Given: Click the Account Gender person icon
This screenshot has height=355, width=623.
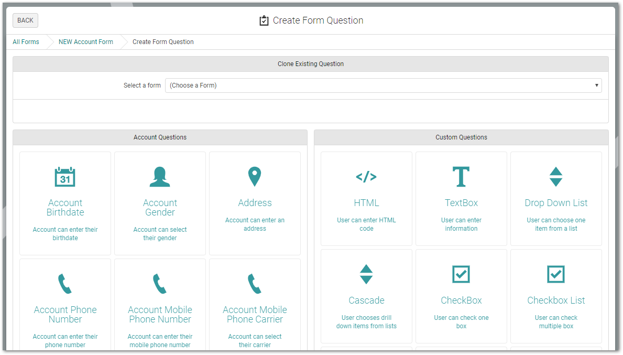Looking at the screenshot, I should tap(160, 177).
